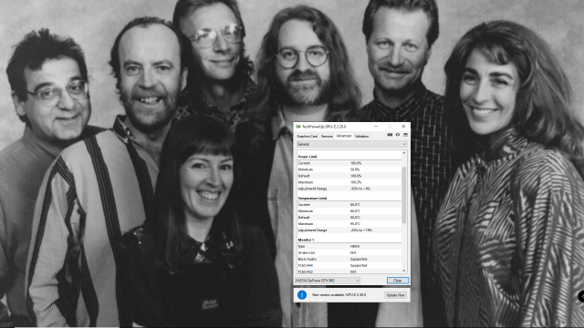Screen dimensions: 584x328
Task: Select the Basic Audio row
Action: point(349,259)
